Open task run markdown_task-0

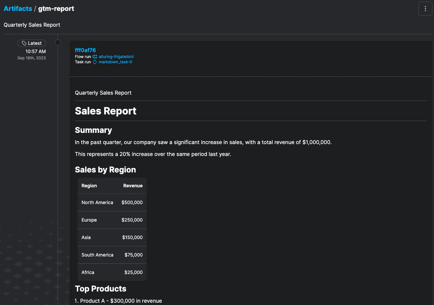116,62
